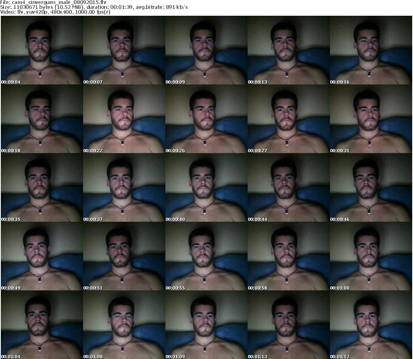
Task: Select the thumbnail stamped 00:00:16
Action: pos(371,50)
